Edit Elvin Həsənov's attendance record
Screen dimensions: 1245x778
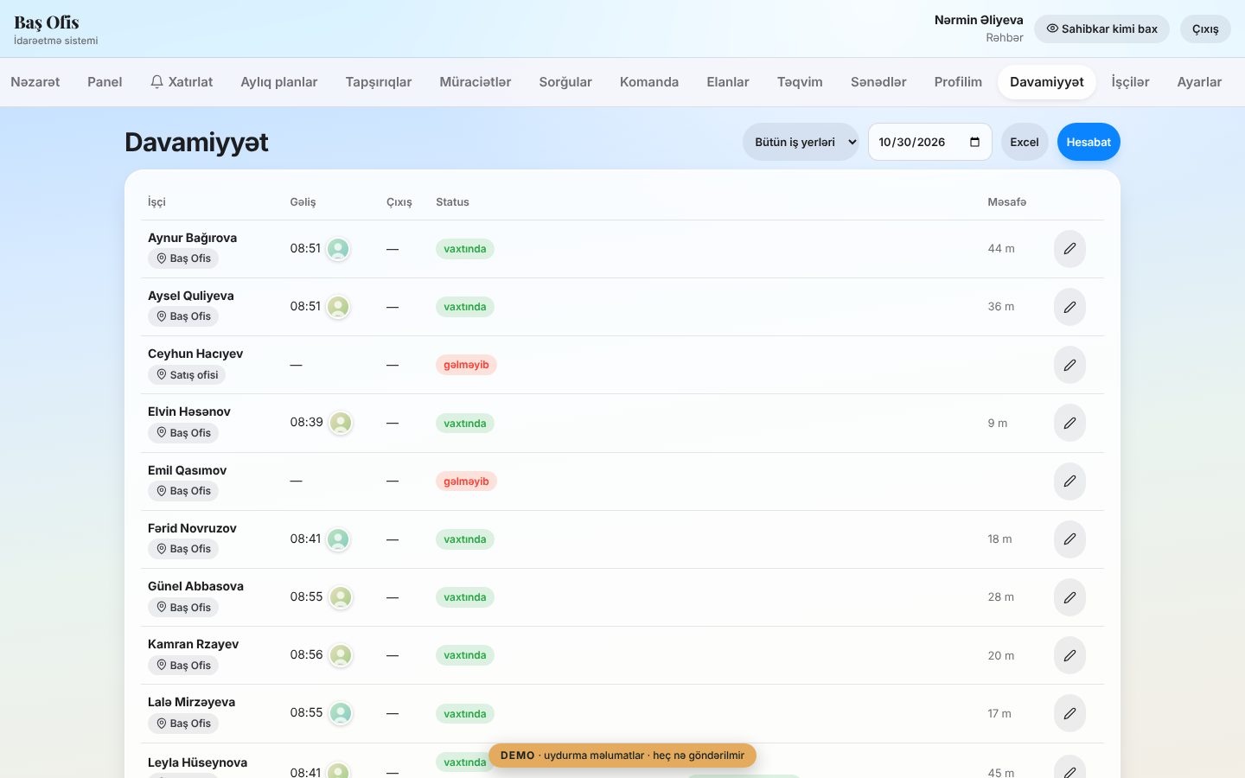tap(1069, 423)
